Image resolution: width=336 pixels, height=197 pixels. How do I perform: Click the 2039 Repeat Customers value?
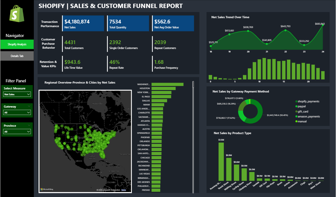pyautogui.click(x=160, y=43)
